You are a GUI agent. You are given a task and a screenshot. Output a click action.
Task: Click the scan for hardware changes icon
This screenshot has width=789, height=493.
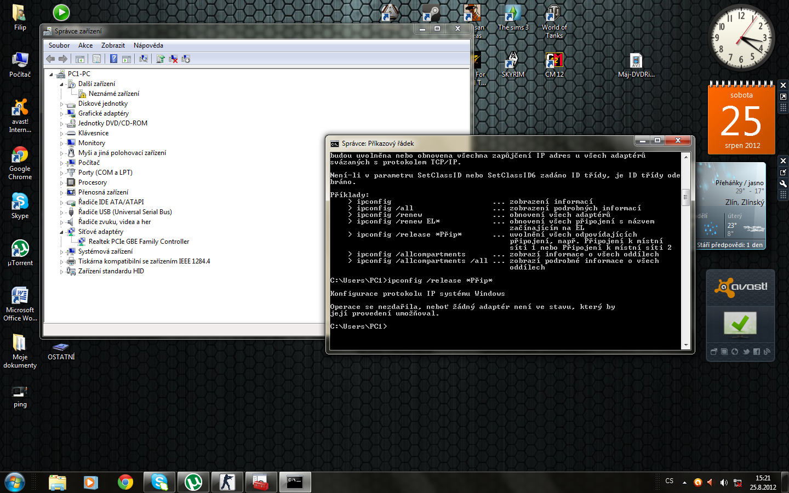coord(144,59)
